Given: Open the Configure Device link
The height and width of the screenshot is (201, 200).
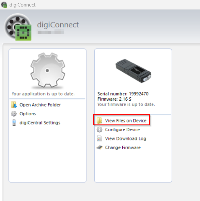Looking at the screenshot, I should tap(122, 130).
